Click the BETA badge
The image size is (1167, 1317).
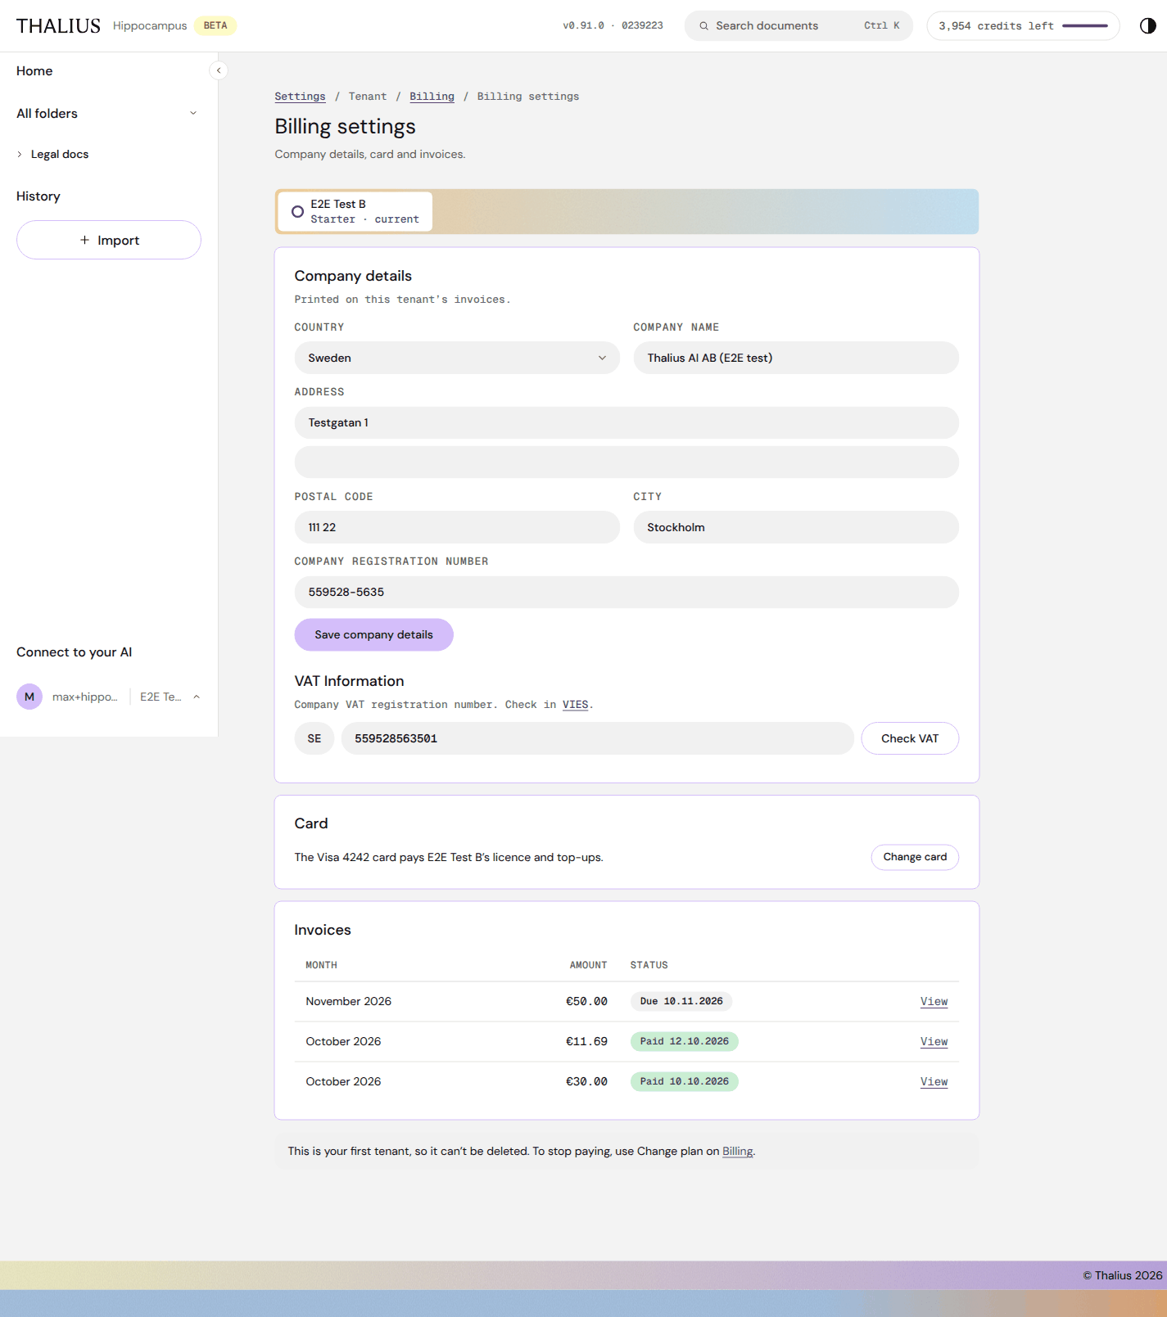215,26
